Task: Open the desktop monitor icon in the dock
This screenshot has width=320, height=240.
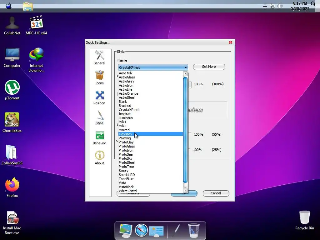Action: pyautogui.click(x=126, y=230)
